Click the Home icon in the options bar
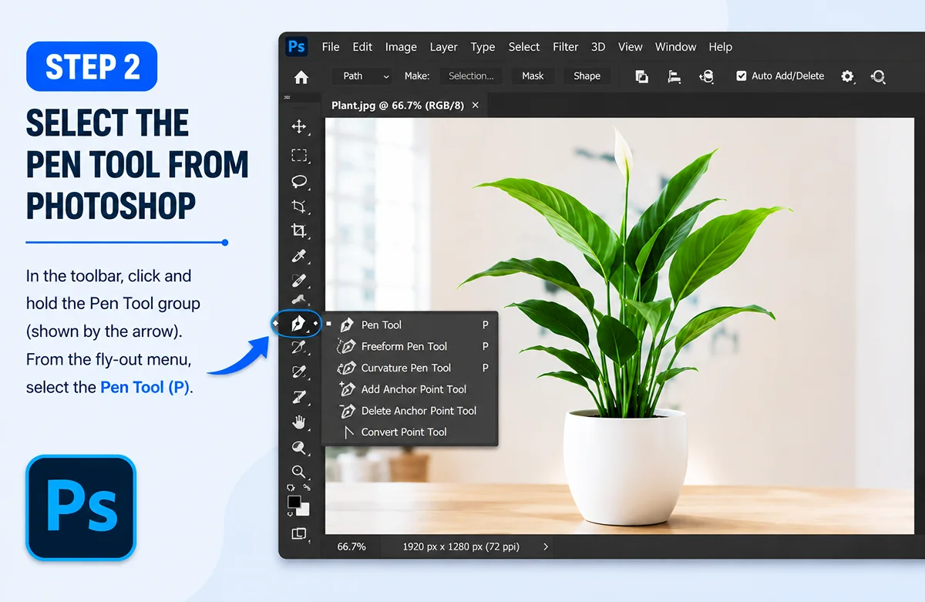 click(x=301, y=76)
